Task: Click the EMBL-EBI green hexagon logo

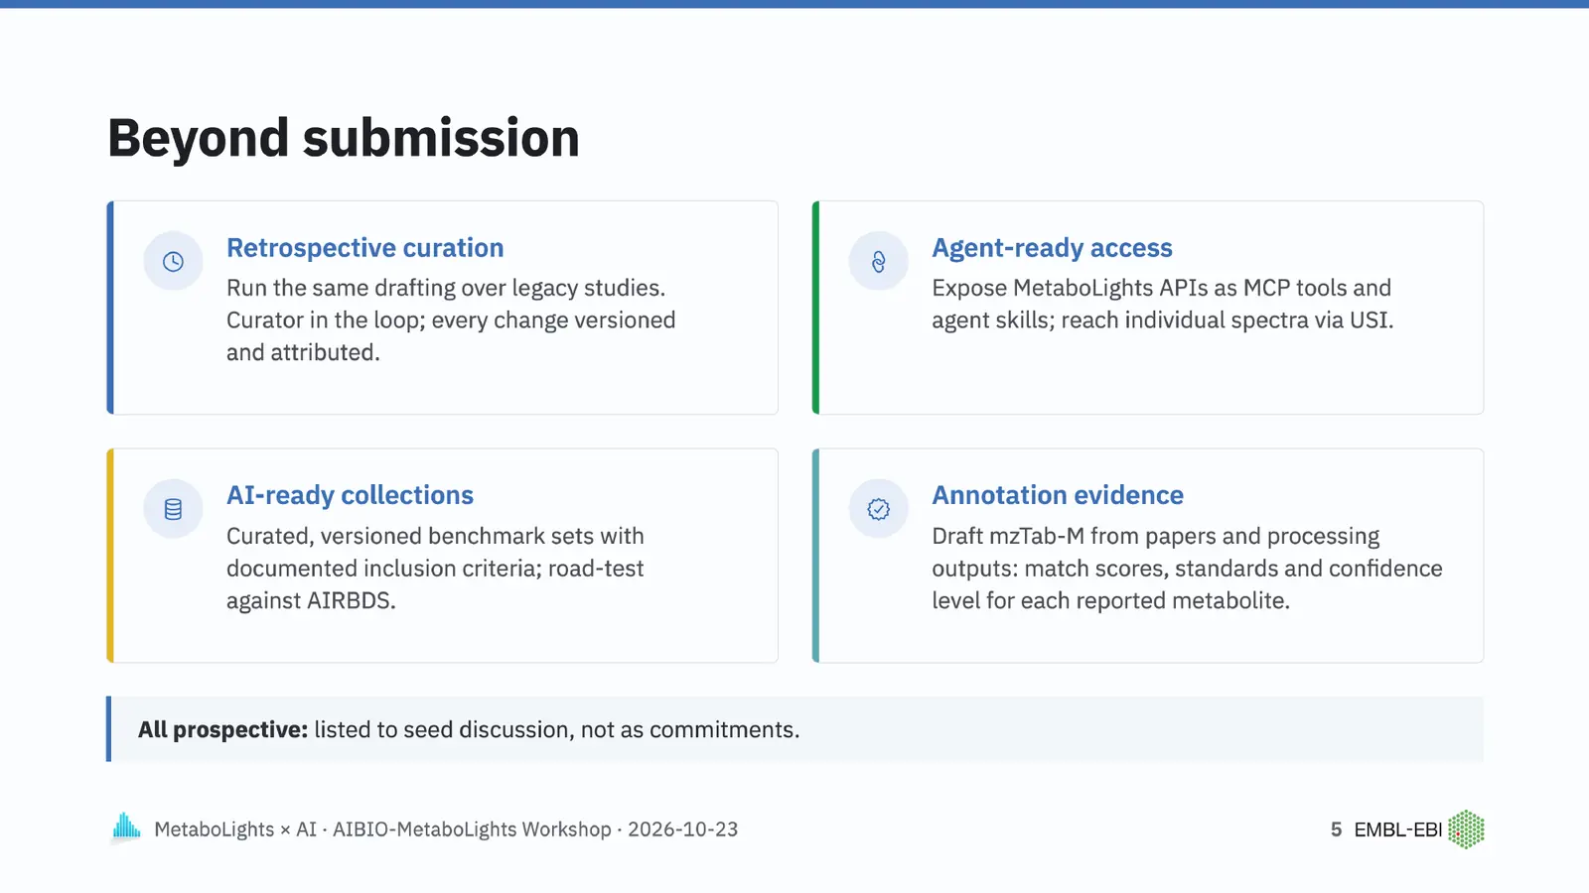Action: pyautogui.click(x=1466, y=829)
